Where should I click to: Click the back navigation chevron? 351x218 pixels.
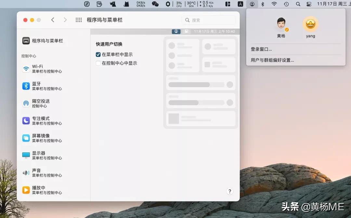click(53, 20)
